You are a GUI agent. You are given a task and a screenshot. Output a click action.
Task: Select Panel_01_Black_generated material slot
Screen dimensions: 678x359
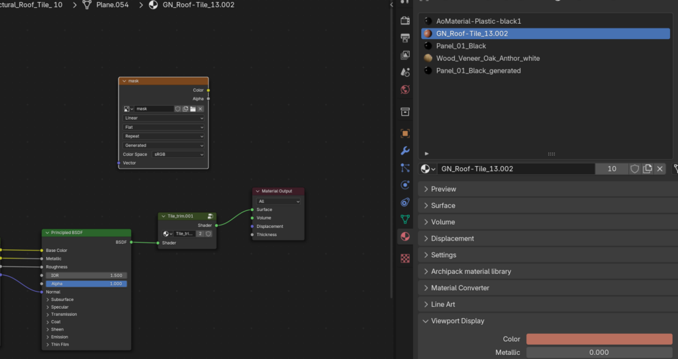546,71
